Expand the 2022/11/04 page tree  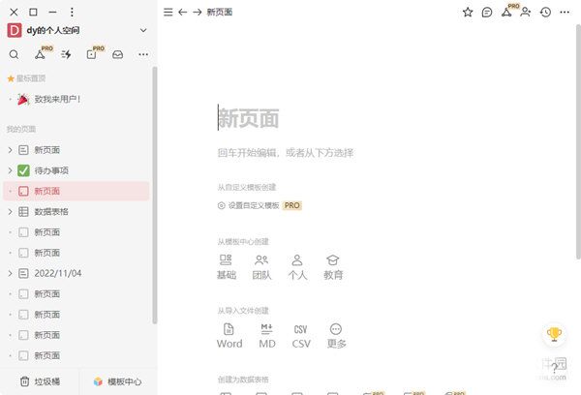tap(10, 273)
